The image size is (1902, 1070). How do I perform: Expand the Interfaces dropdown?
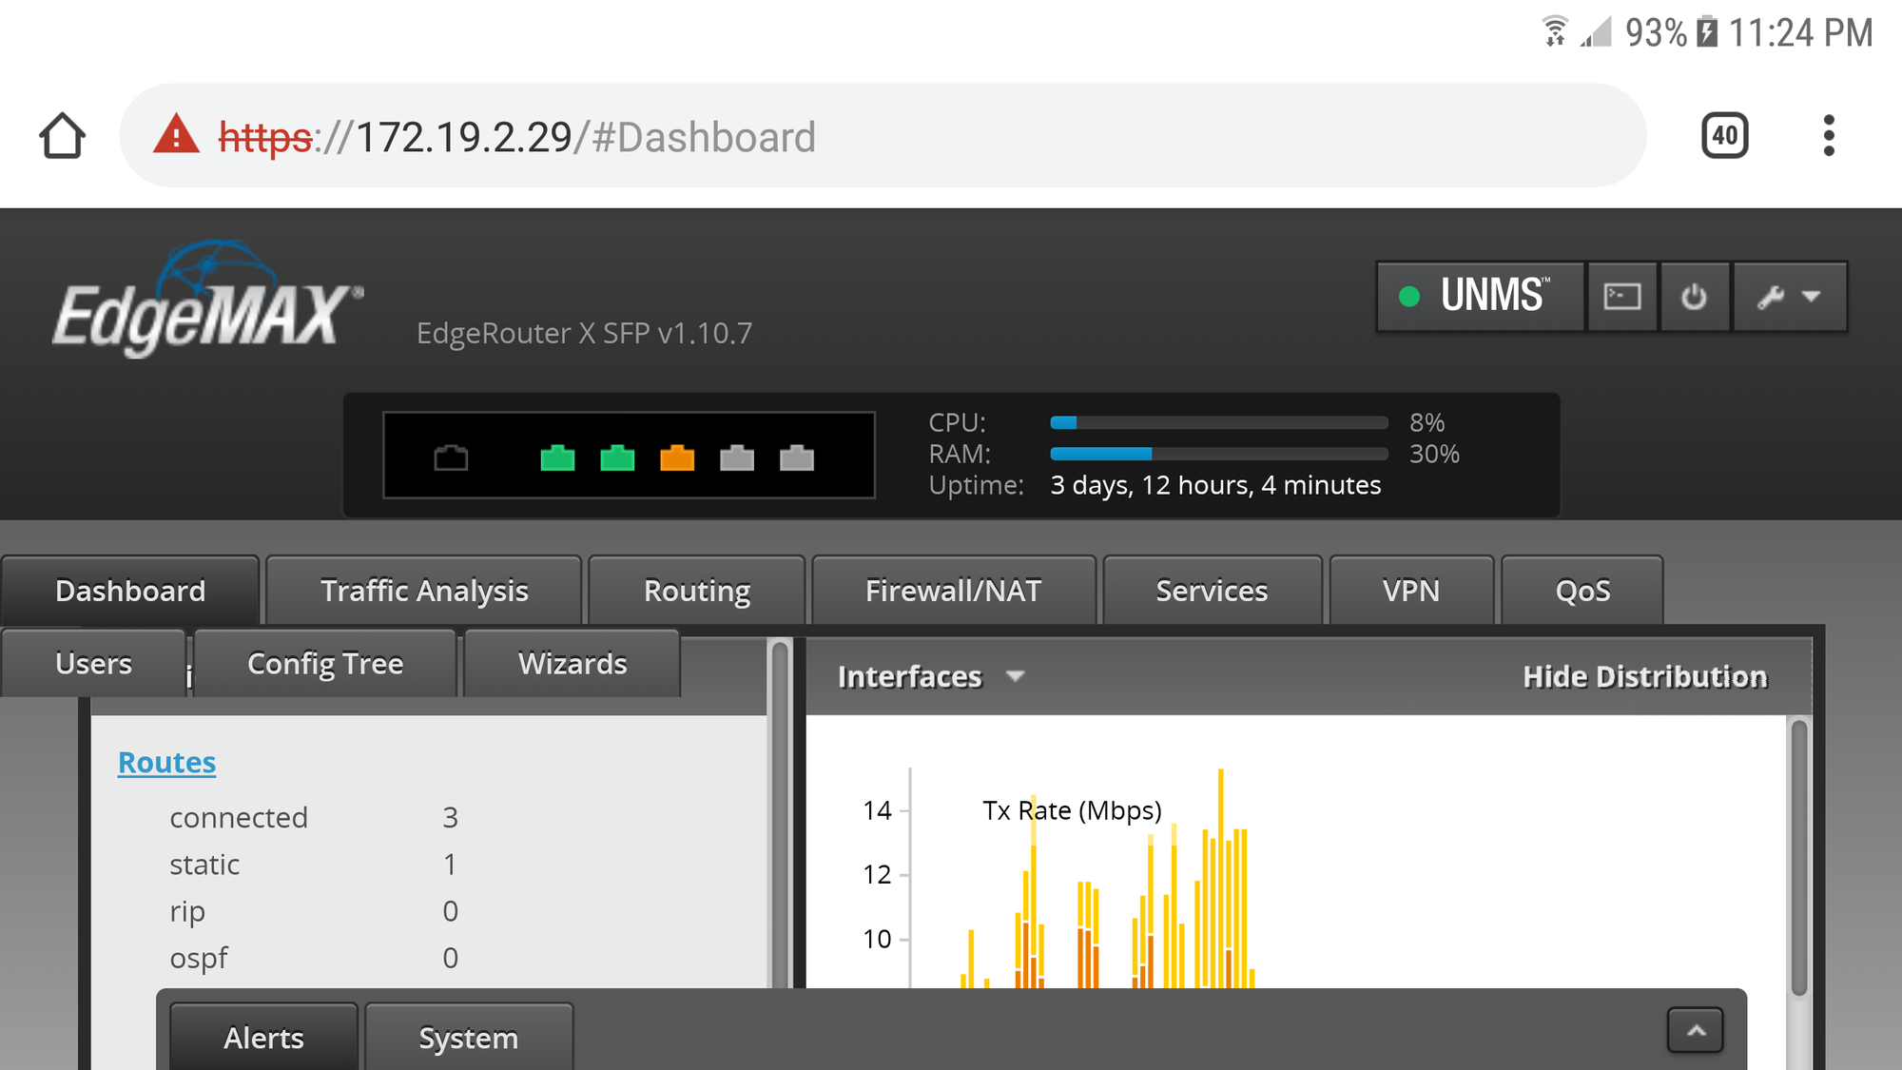[x=931, y=676]
